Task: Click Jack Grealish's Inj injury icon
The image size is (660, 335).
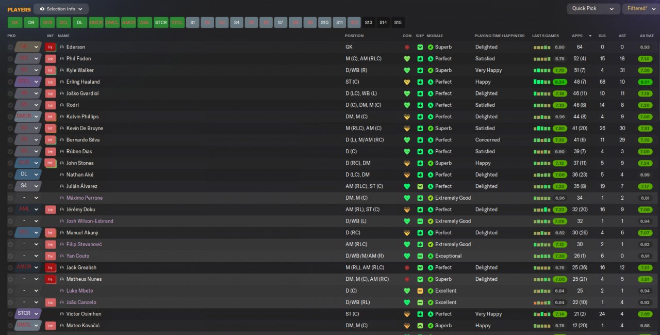Action: point(50,267)
